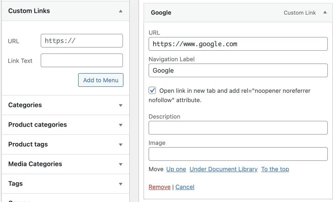Click the Add to Menu button

coord(101,80)
